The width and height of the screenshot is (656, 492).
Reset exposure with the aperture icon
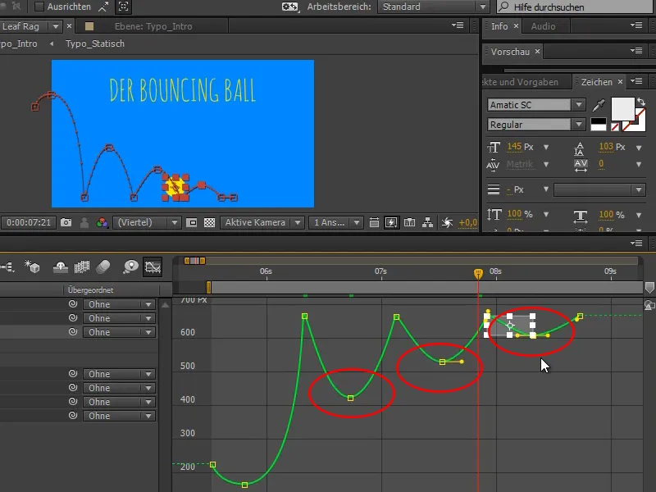click(x=447, y=222)
